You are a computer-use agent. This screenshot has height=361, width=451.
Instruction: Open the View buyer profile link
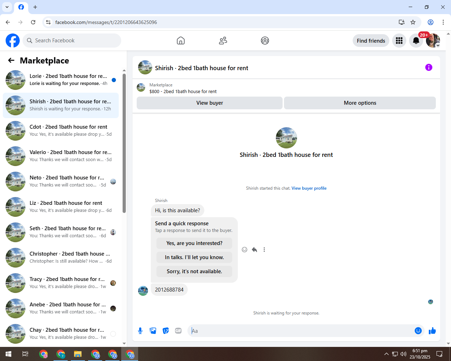pos(309,188)
